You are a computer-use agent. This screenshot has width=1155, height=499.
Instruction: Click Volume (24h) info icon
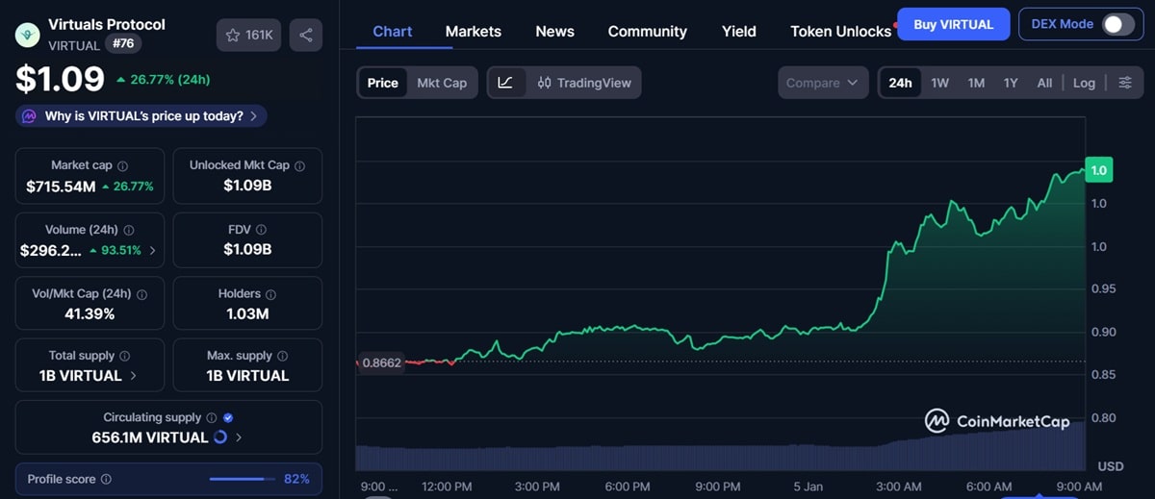click(129, 230)
